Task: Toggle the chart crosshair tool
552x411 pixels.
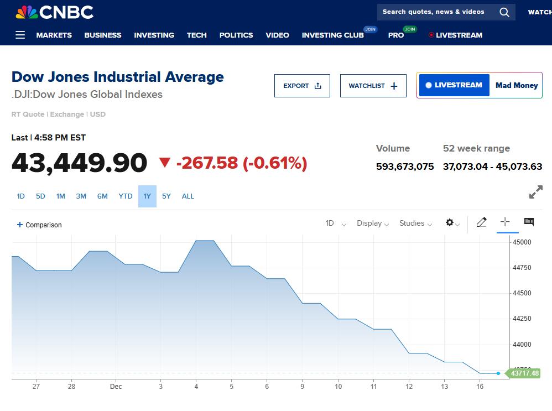Action: pos(505,222)
